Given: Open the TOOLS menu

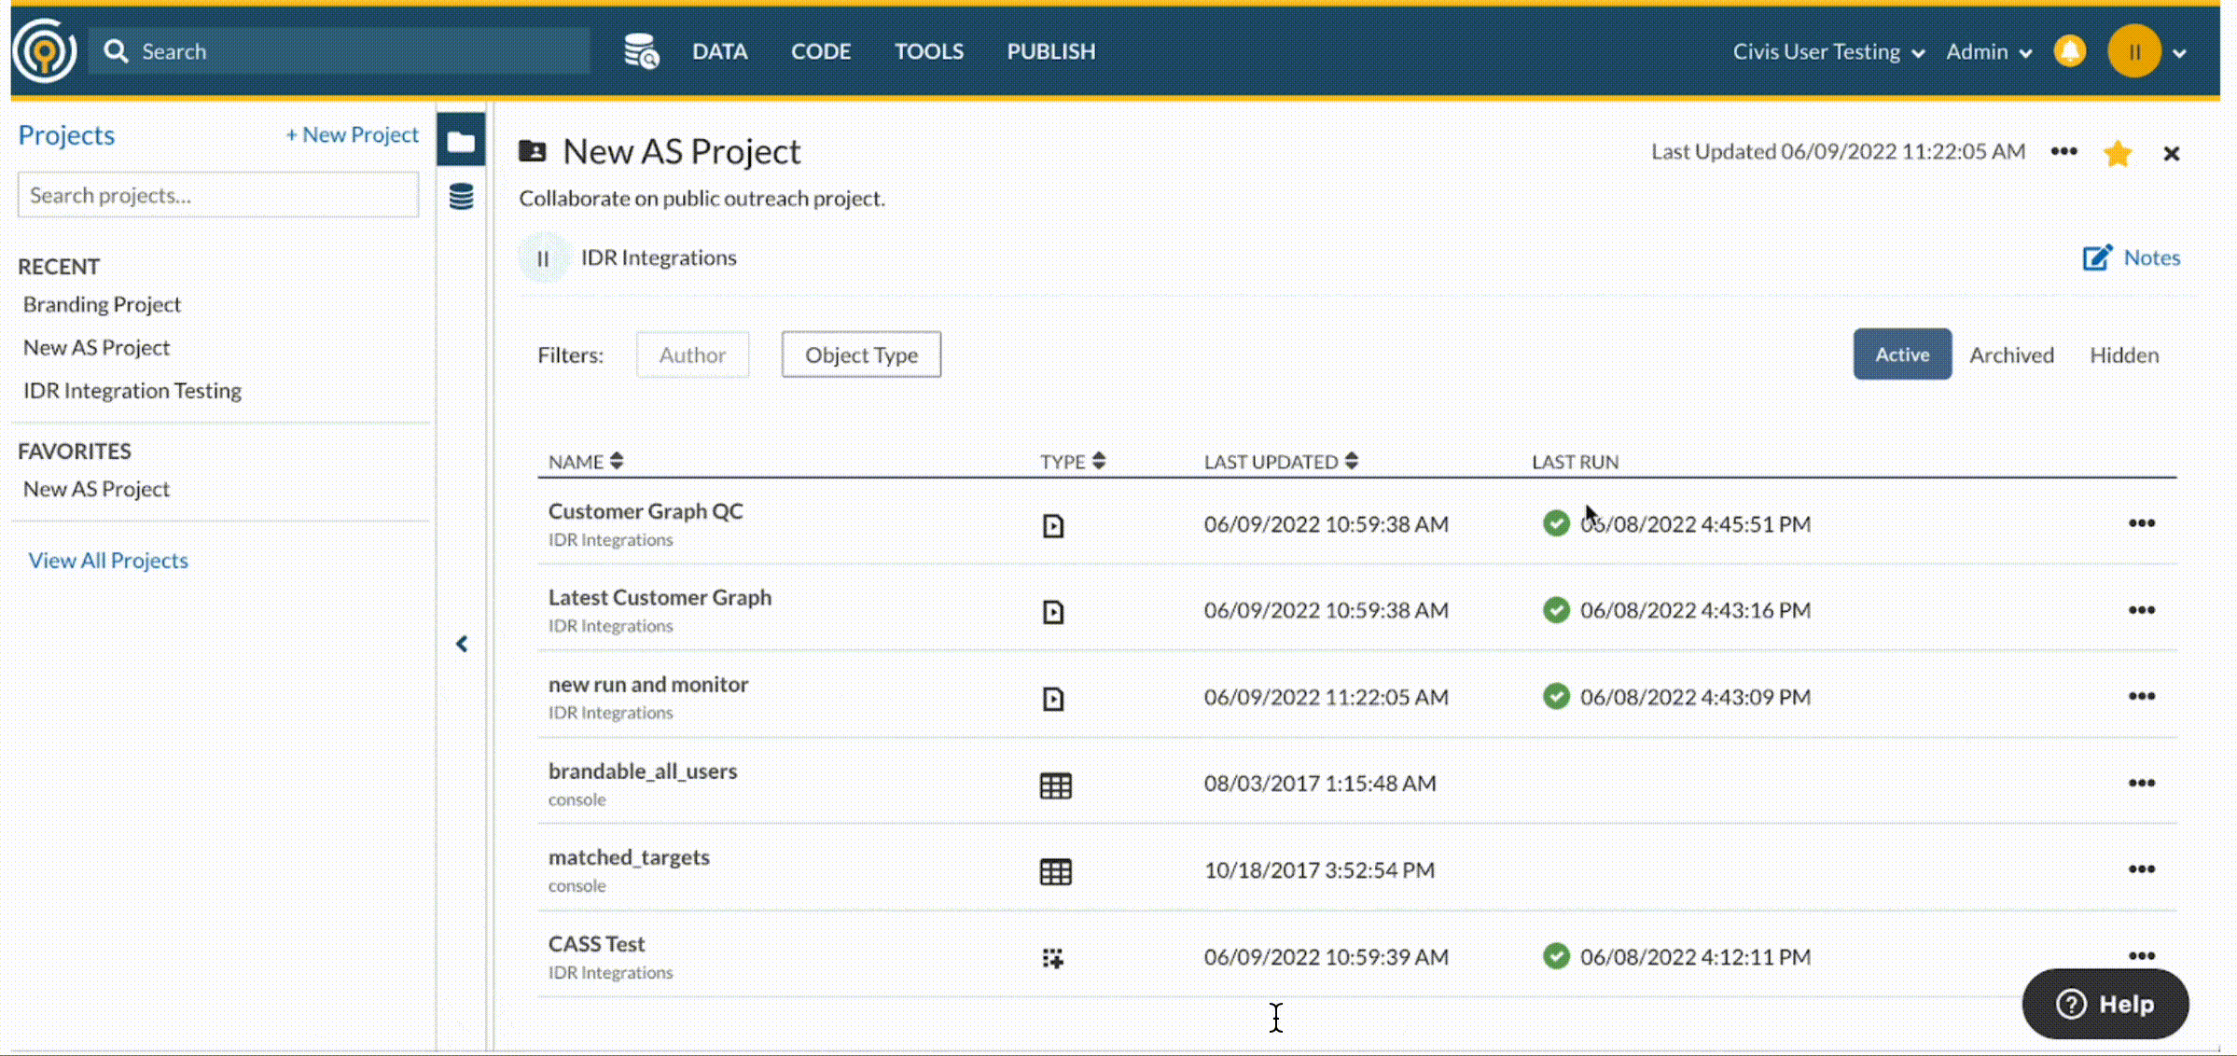Looking at the screenshot, I should coord(929,51).
